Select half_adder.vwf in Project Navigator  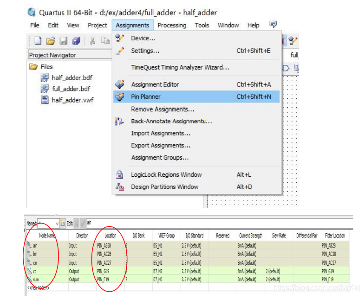point(72,100)
